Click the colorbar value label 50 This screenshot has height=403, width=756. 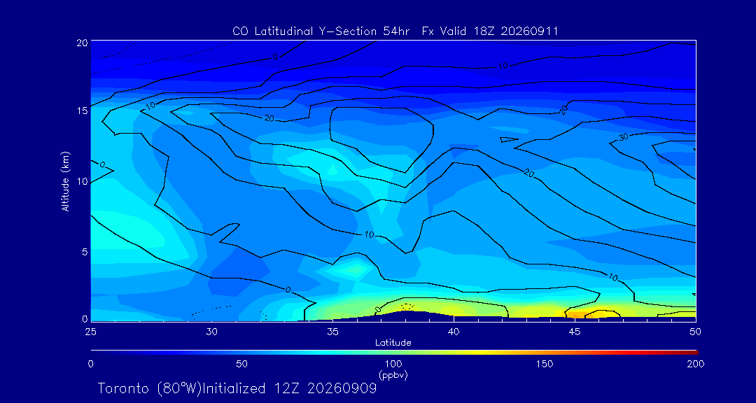point(242,364)
